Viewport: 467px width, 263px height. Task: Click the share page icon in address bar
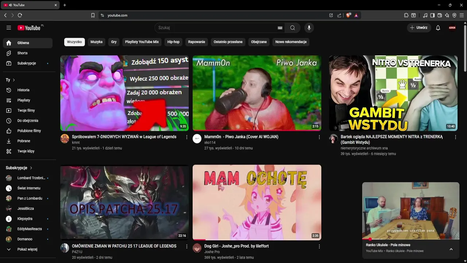339,15
